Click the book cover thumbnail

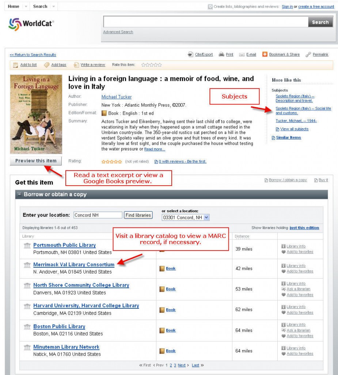tap(36, 114)
